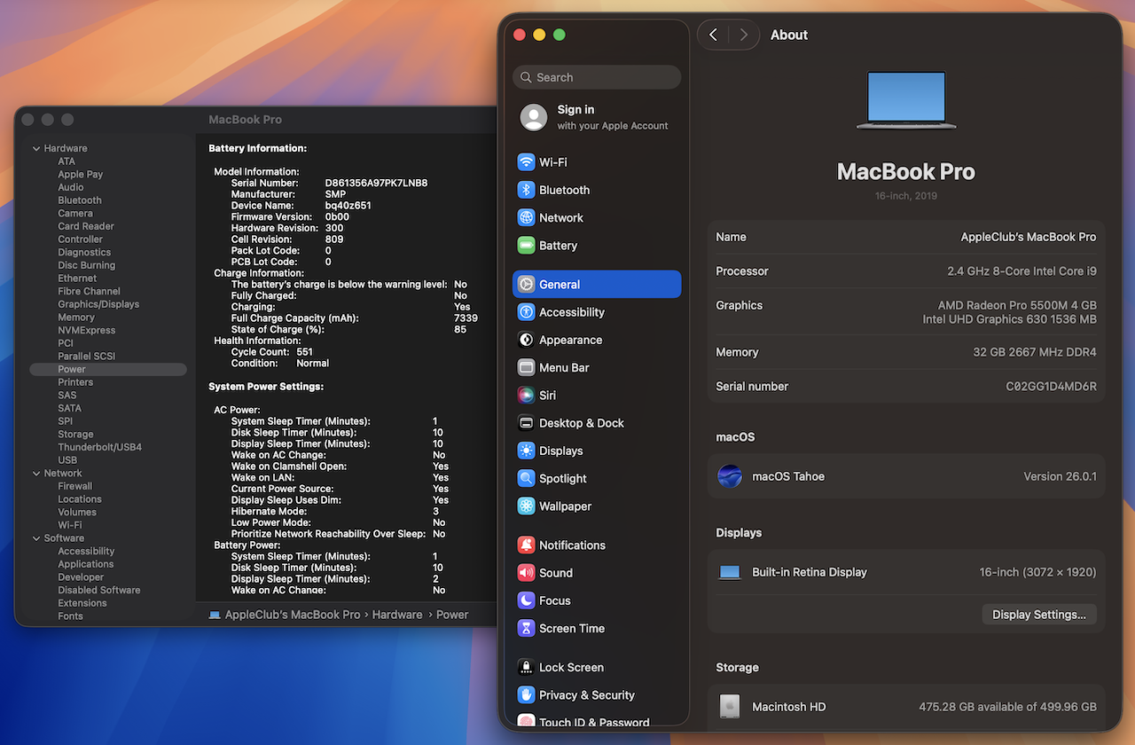Click the Display Settings button

click(1038, 615)
